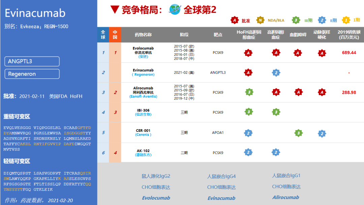This screenshot has width=364, height=205.
Task: Click Alirocumab's green phase 3 HoFH badge
Action: tap(249, 92)
